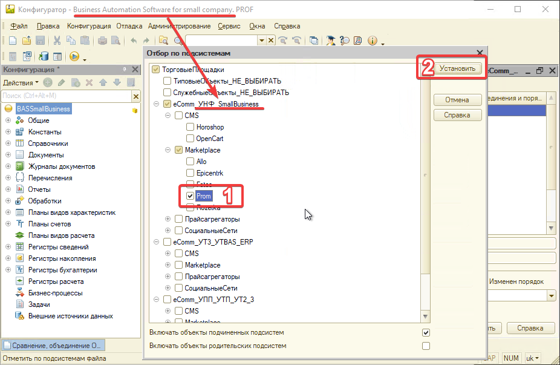Screen dimensions: 560x365
Task: Click the Save floppy disk icon
Action: pos(40,41)
